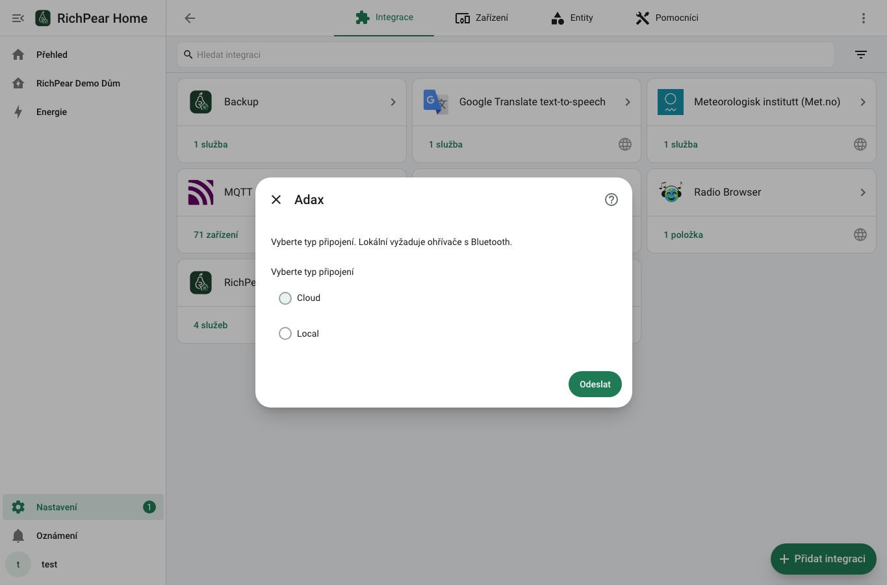Viewport: 887px width, 585px height.
Task: Click the test user avatar
Action: 18,564
